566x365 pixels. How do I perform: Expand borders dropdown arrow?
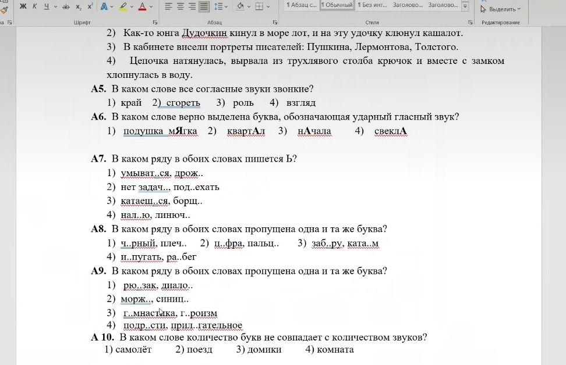268,6
